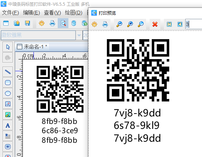Select the ellipse drawing tool
The width and height of the screenshot is (202, 157).
click(x=8, y=93)
